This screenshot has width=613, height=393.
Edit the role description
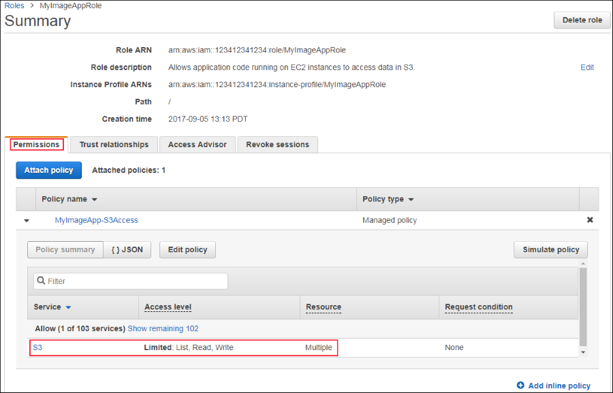coord(587,67)
